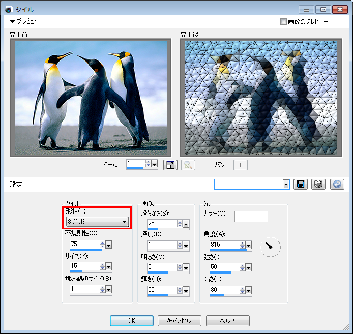The width and height of the screenshot is (353, 334).
Task: Click the randomize parameters dice icon
Action: pyautogui.click(x=318, y=185)
